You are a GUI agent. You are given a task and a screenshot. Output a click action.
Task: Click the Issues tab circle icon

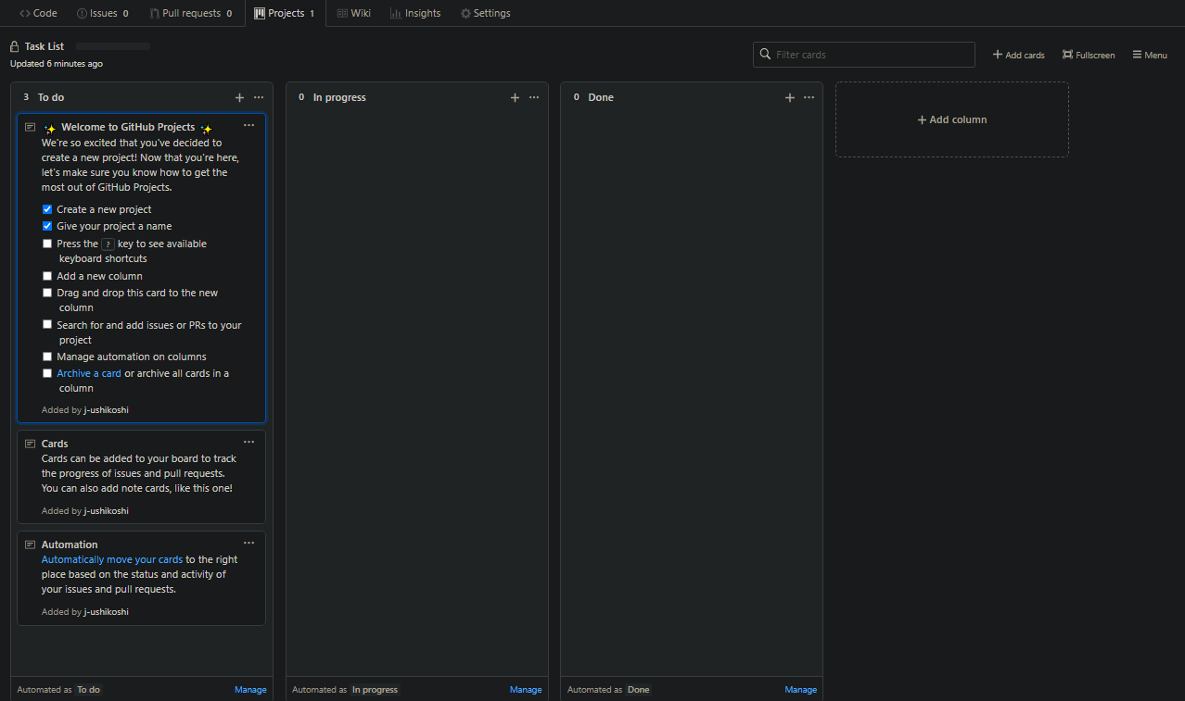point(82,13)
